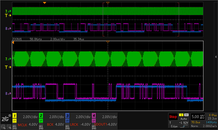Viewport: 218px width, 130px height.
Task: Click trigger level T marker in overview window
Action: click(8, 15)
